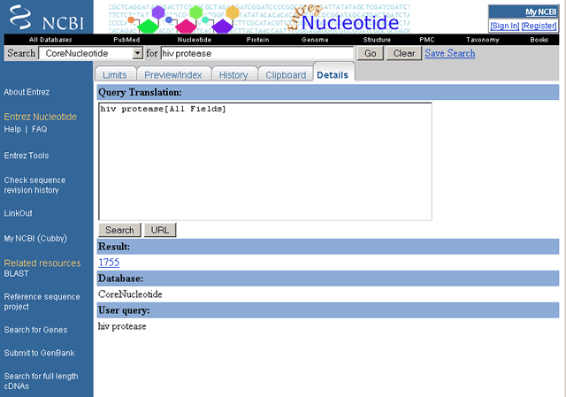Open PubMed in top menu
Viewport: 566px width, 397px height.
point(126,40)
